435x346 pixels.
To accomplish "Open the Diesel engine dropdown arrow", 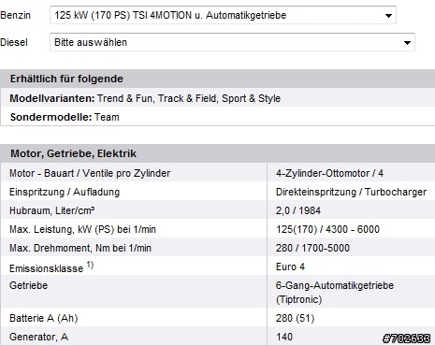I will click(407, 43).
